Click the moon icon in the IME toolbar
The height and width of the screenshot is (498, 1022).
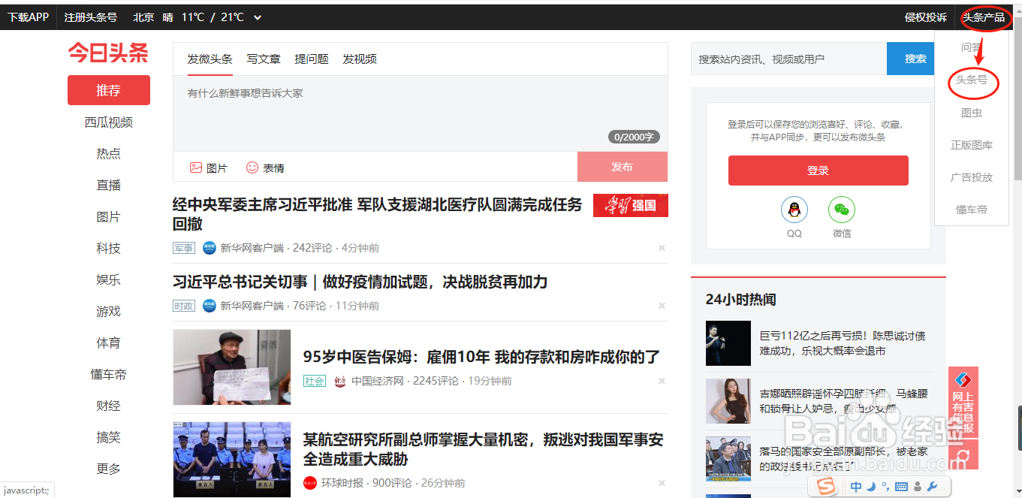(x=871, y=487)
